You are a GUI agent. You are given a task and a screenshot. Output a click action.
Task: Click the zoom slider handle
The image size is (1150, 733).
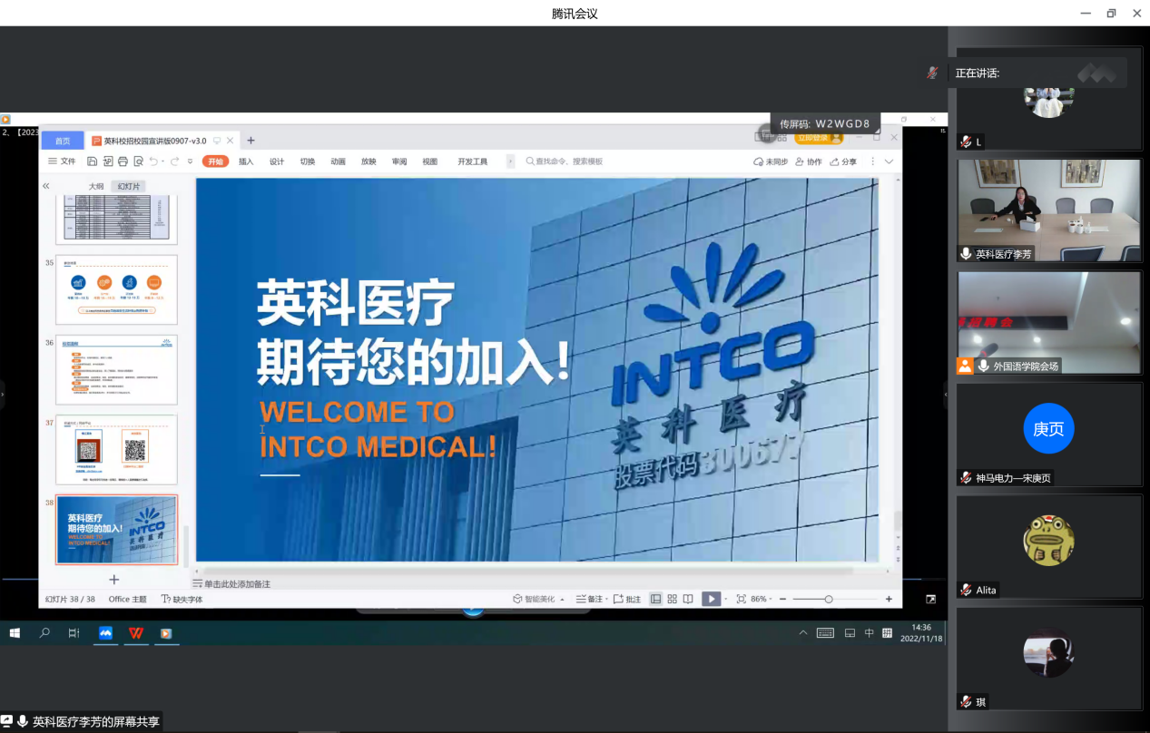829,599
